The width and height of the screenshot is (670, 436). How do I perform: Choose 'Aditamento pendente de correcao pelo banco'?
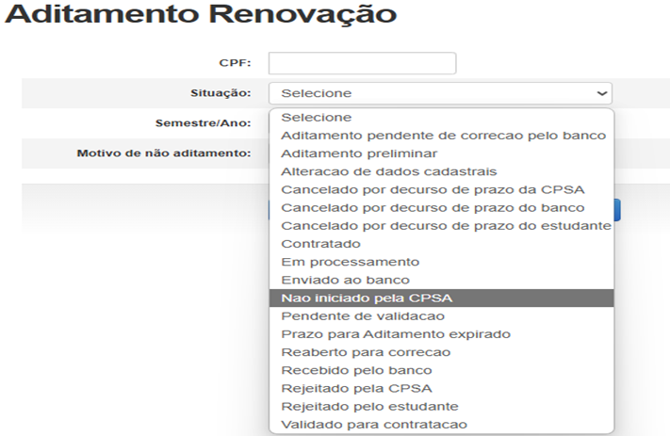pos(442,136)
